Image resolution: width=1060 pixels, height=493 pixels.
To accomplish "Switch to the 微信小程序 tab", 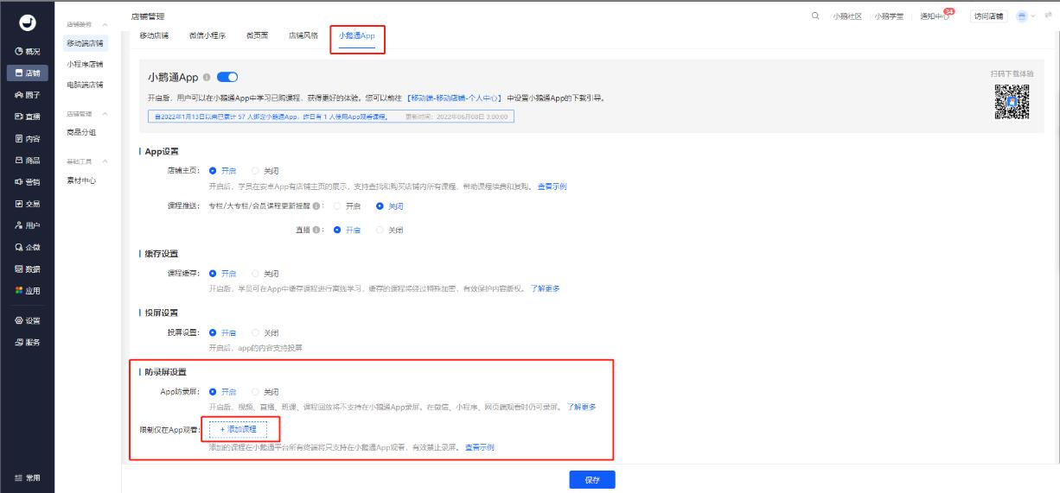I will (x=207, y=35).
